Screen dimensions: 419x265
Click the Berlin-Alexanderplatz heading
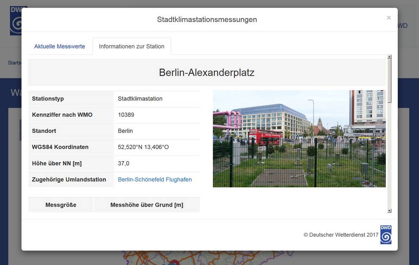pyautogui.click(x=207, y=72)
